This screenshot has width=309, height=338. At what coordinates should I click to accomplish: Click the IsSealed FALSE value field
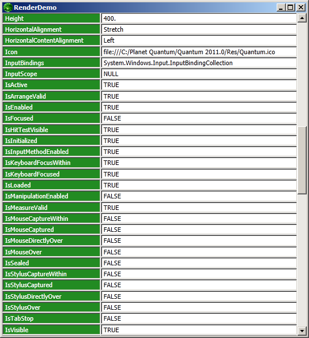199,263
